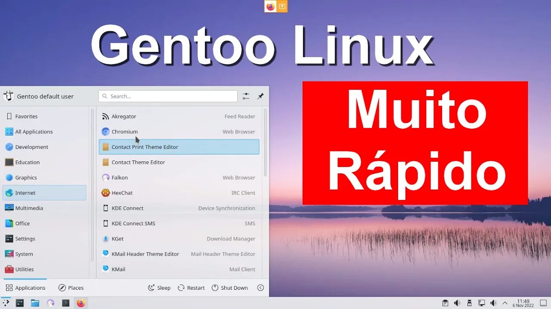Select the Settings category

pyautogui.click(x=44, y=239)
